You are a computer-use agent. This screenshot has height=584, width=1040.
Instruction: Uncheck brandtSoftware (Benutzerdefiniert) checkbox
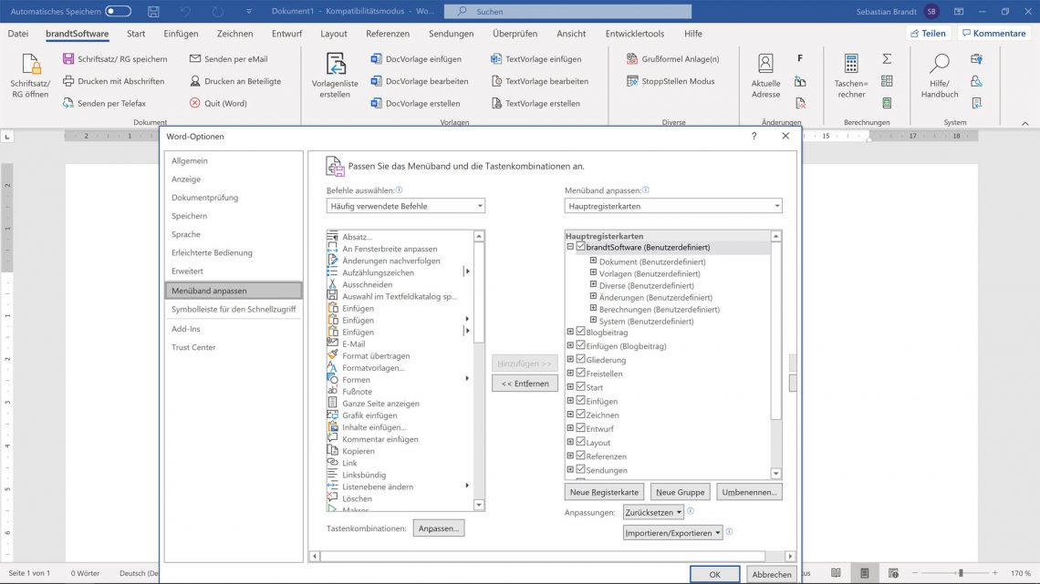pos(580,246)
